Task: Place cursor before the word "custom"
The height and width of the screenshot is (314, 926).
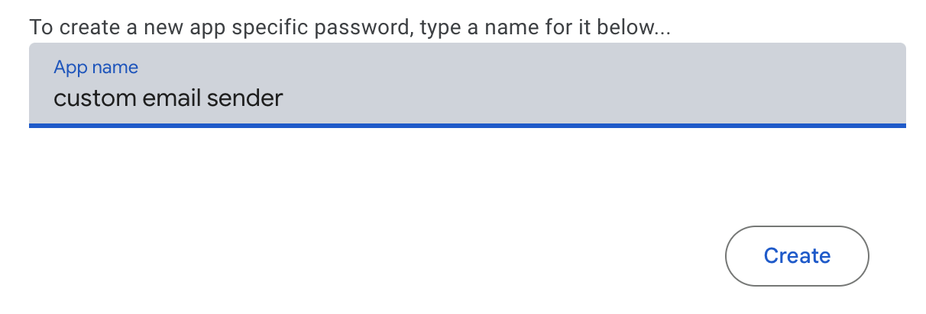Action: pos(53,98)
